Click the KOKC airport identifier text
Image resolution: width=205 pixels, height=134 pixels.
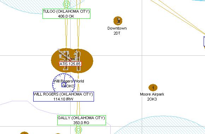(70, 86)
